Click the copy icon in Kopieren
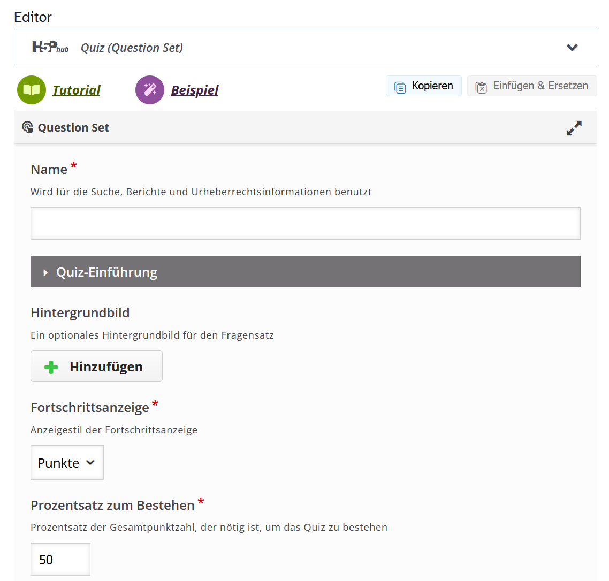Viewport: 609px width, 581px height. [x=400, y=87]
